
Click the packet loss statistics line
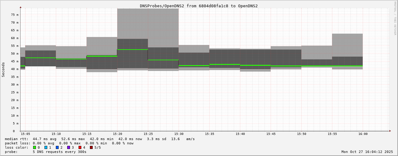coord(69,143)
